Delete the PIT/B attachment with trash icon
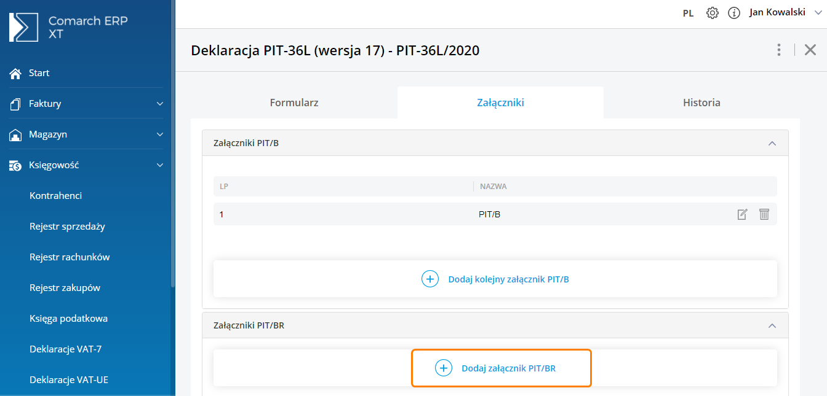The image size is (827, 396). pyautogui.click(x=764, y=214)
